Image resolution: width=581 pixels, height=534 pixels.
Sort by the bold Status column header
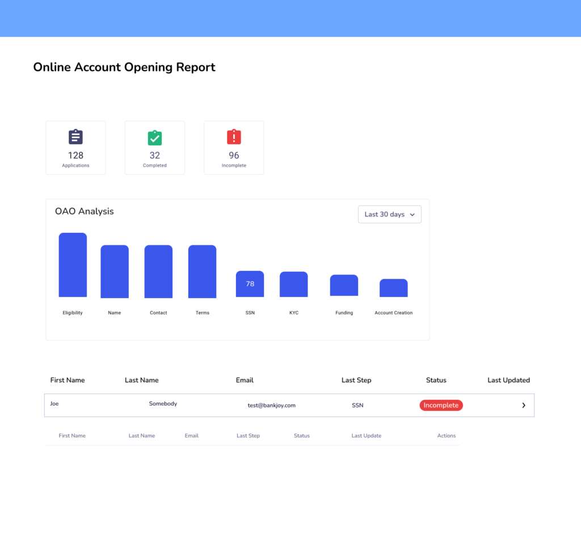click(x=436, y=380)
